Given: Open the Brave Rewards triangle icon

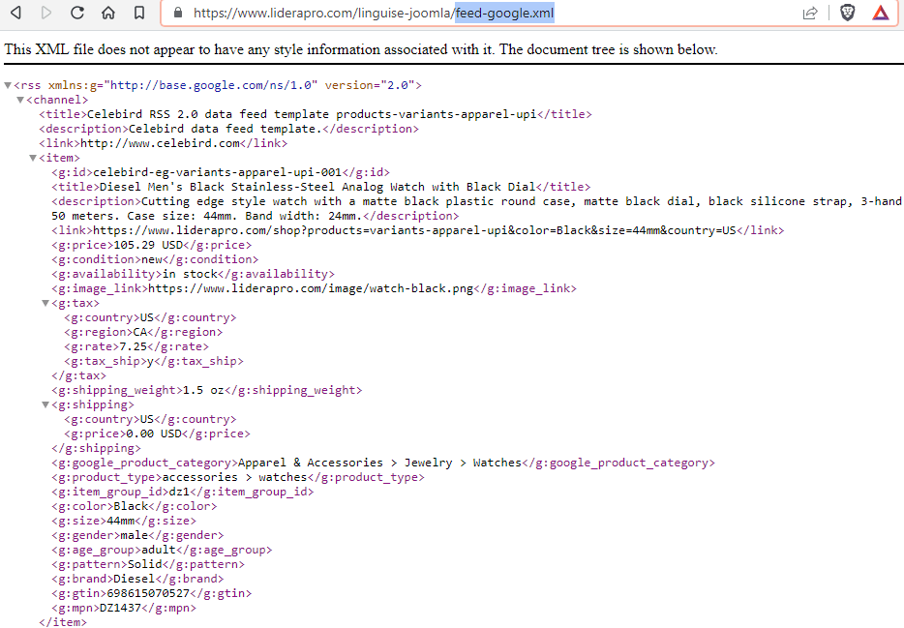Looking at the screenshot, I should 881,13.
